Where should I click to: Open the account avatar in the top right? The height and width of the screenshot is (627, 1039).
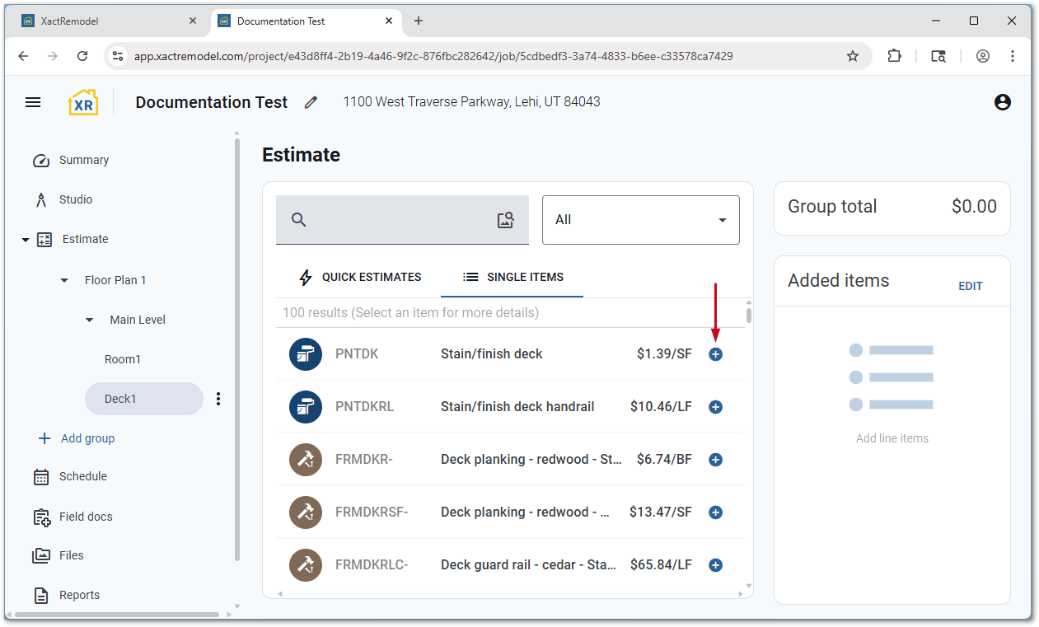click(1003, 101)
